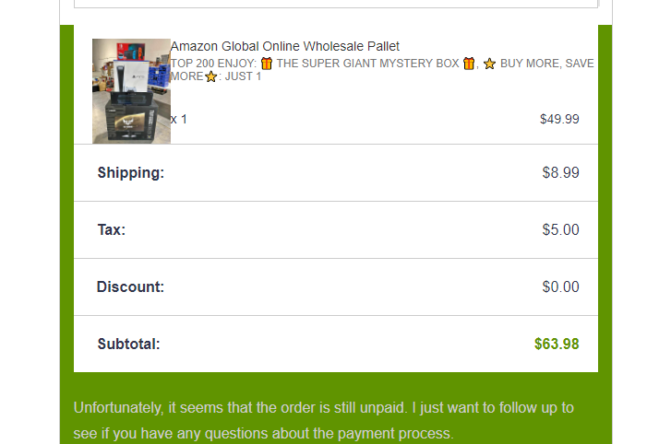Click the Discount label

pyautogui.click(x=130, y=286)
